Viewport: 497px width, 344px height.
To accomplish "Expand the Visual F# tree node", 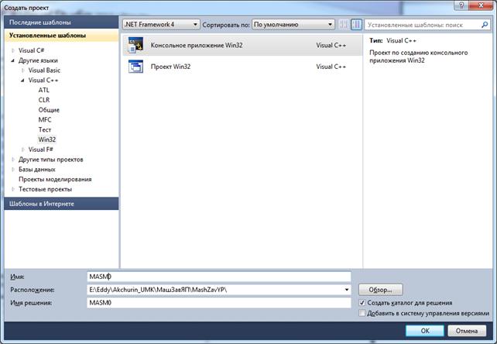I will tap(22, 150).
